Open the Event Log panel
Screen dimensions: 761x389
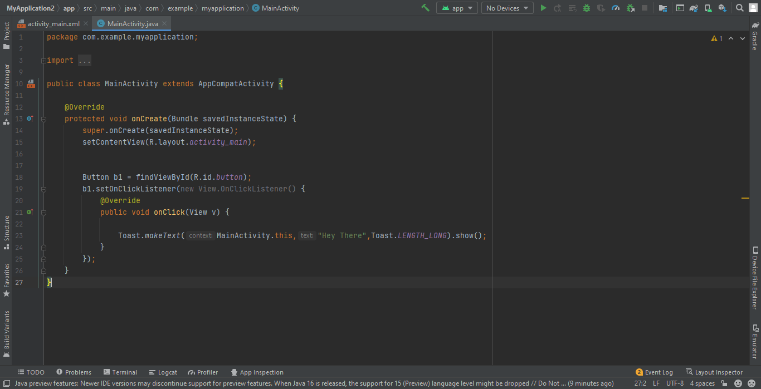coord(655,372)
